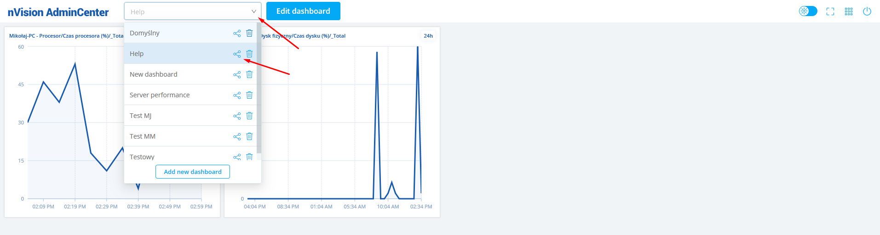Share the Test MJ dashboard

[237, 116]
